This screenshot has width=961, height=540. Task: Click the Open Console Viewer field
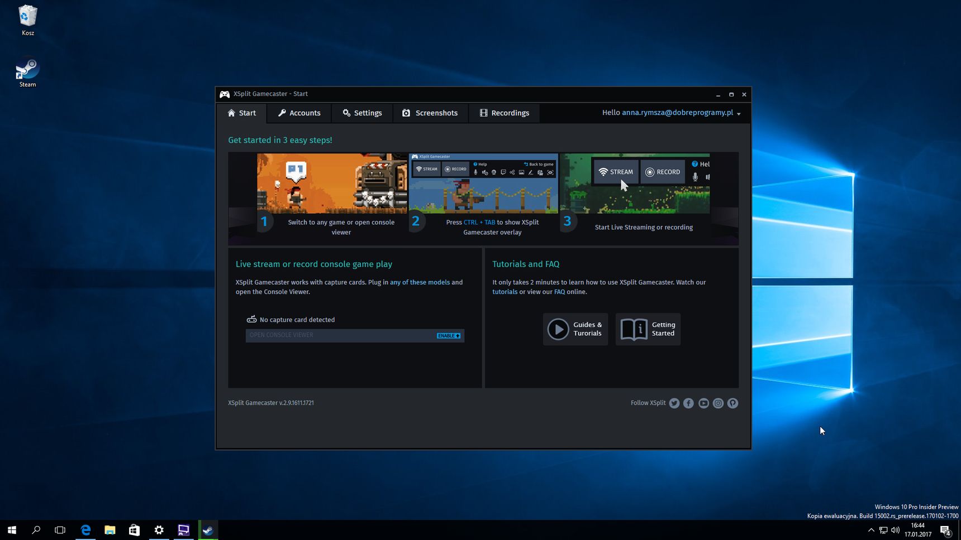(x=355, y=335)
